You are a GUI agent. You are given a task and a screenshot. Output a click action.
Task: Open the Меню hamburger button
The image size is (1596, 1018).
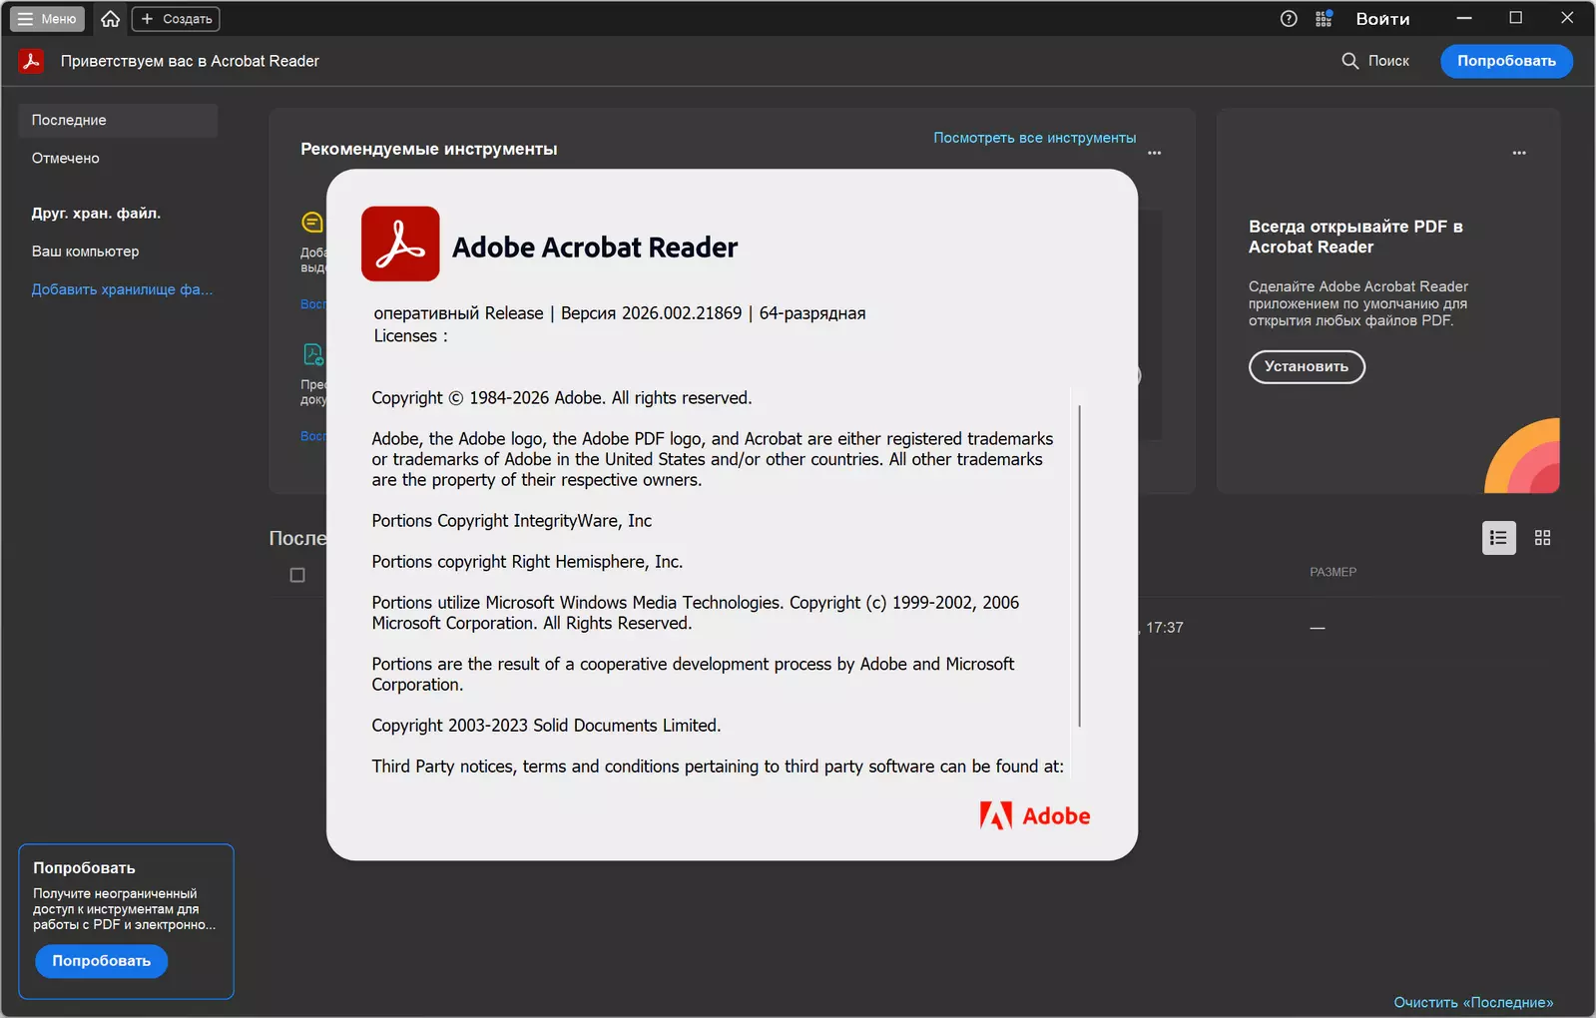coord(48,19)
